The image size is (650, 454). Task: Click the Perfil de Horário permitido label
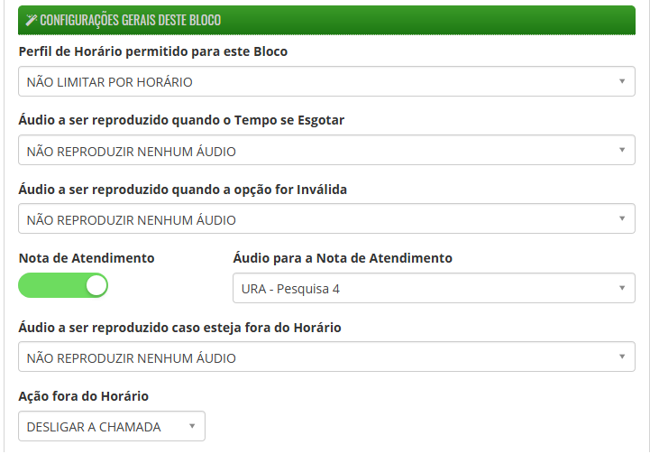153,51
